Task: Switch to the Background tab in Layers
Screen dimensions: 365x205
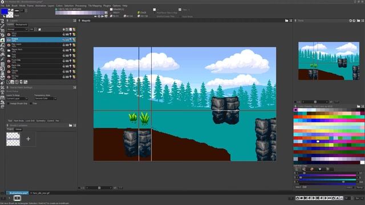Action: pos(21,24)
